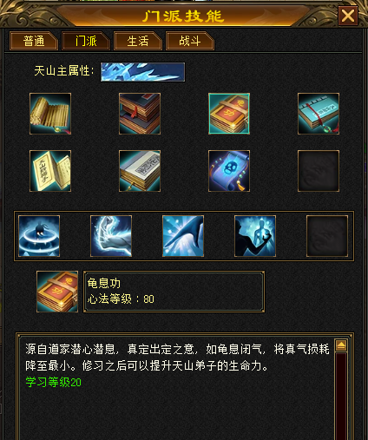Image resolution: width=368 pixels, height=440 pixels.
Task: Click the 天山主属性 ice attribute image
Action: pos(142,72)
